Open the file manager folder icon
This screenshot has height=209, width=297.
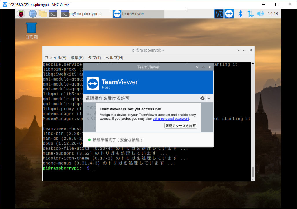coord(43,14)
